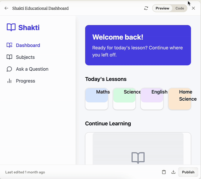Viewport: 201px width, 179px height.
Task: Click the Shakti Educational Dashboard title
Action: click(x=41, y=8)
